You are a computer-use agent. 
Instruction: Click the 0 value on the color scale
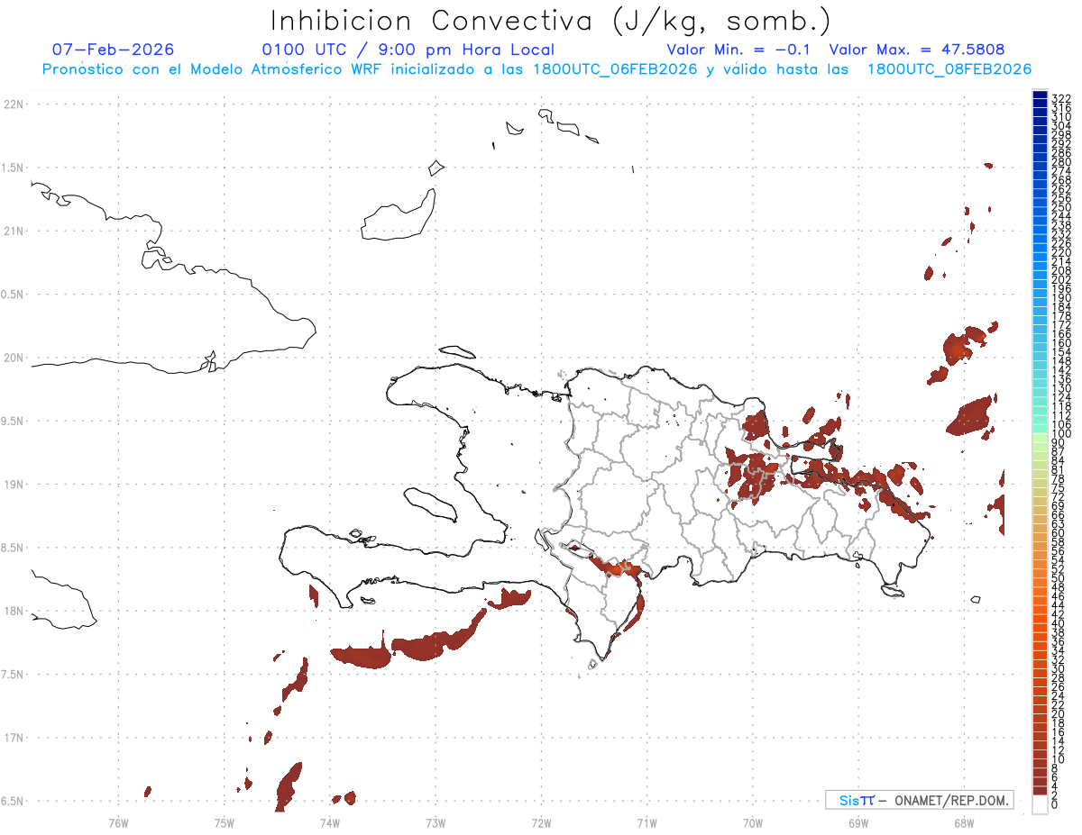(1055, 803)
